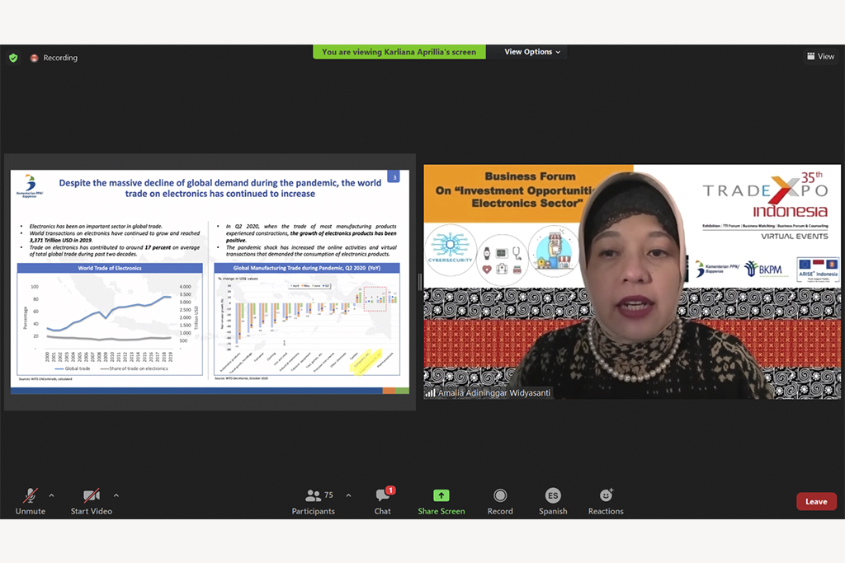Click the green encryption shield icon
The height and width of the screenshot is (563, 845).
13,58
